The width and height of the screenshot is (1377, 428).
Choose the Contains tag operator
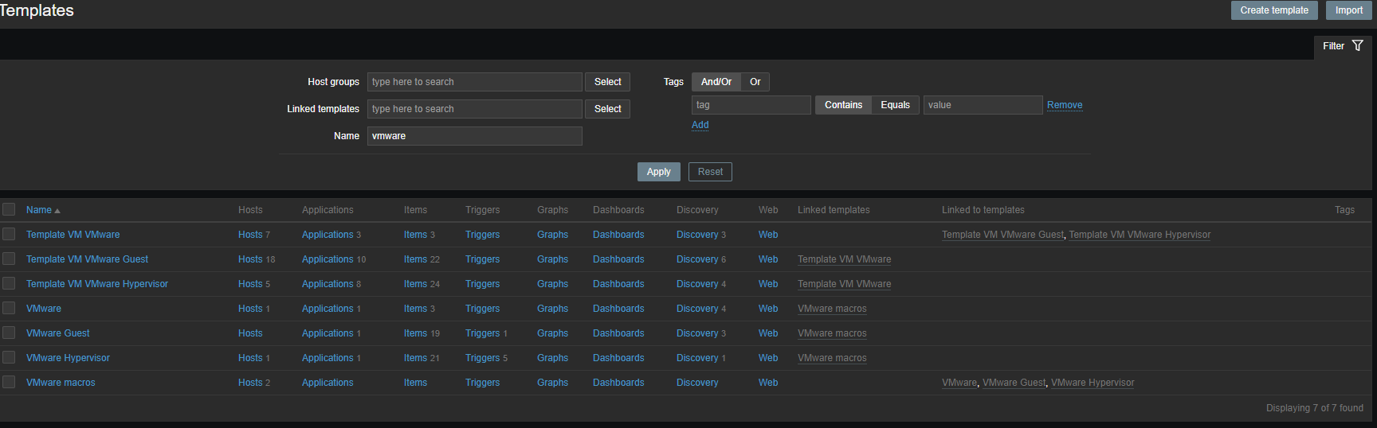[x=843, y=105]
